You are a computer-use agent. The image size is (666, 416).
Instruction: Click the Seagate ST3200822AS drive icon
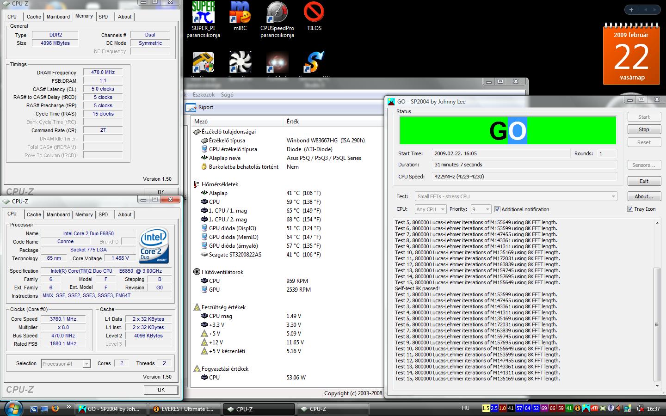204,255
